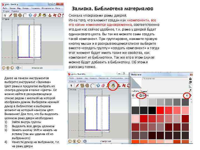Image resolution: width=200 pixels, height=150 pixels.
Task: Pick the Line pencil tool in upper SketchUp window
Action: [x=11, y=15]
